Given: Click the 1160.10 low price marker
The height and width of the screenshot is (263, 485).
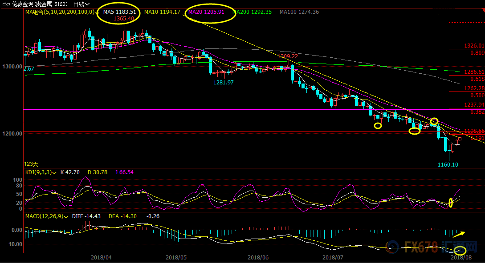Looking at the screenshot, I should [448, 165].
